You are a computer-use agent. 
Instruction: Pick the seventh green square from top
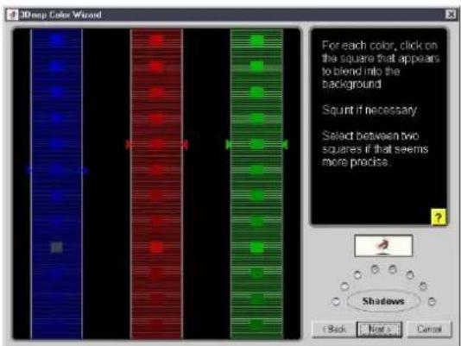click(257, 196)
